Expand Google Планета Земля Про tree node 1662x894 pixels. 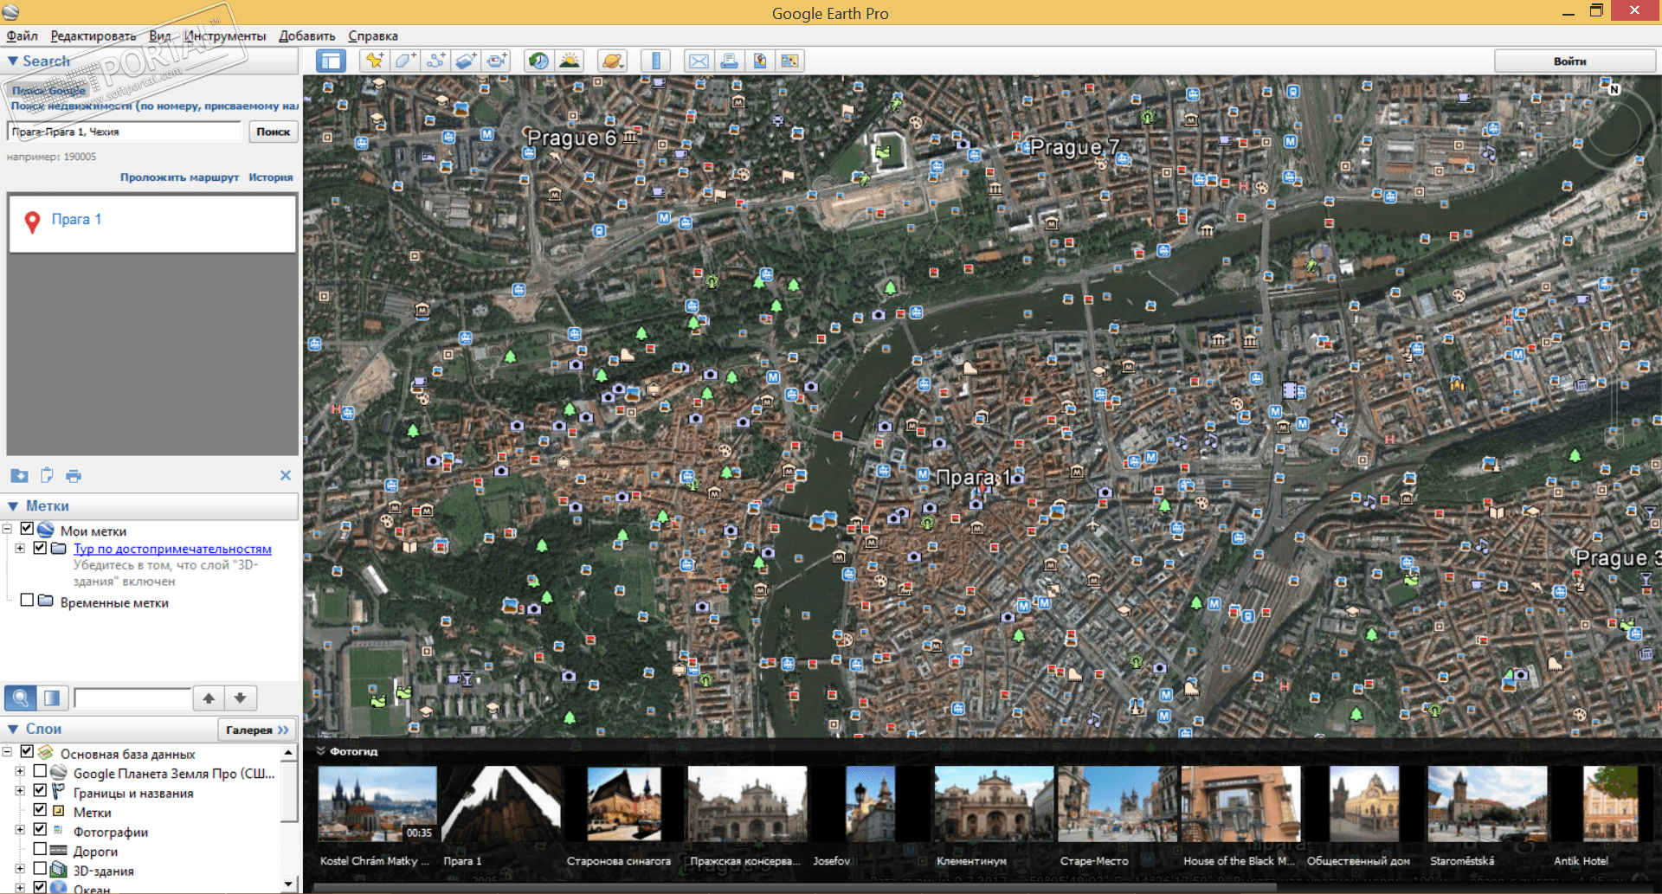(x=20, y=771)
